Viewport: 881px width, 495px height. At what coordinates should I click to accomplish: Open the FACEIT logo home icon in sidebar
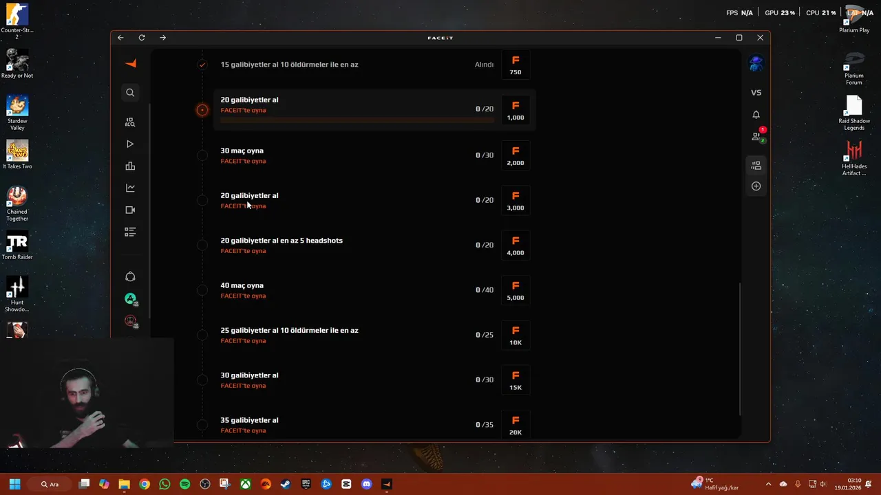point(130,63)
